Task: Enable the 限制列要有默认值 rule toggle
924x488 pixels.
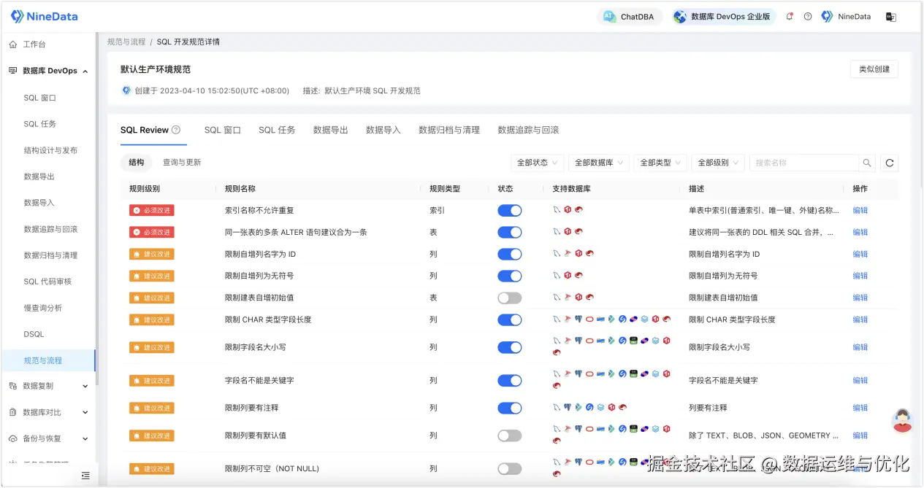Action: point(510,435)
